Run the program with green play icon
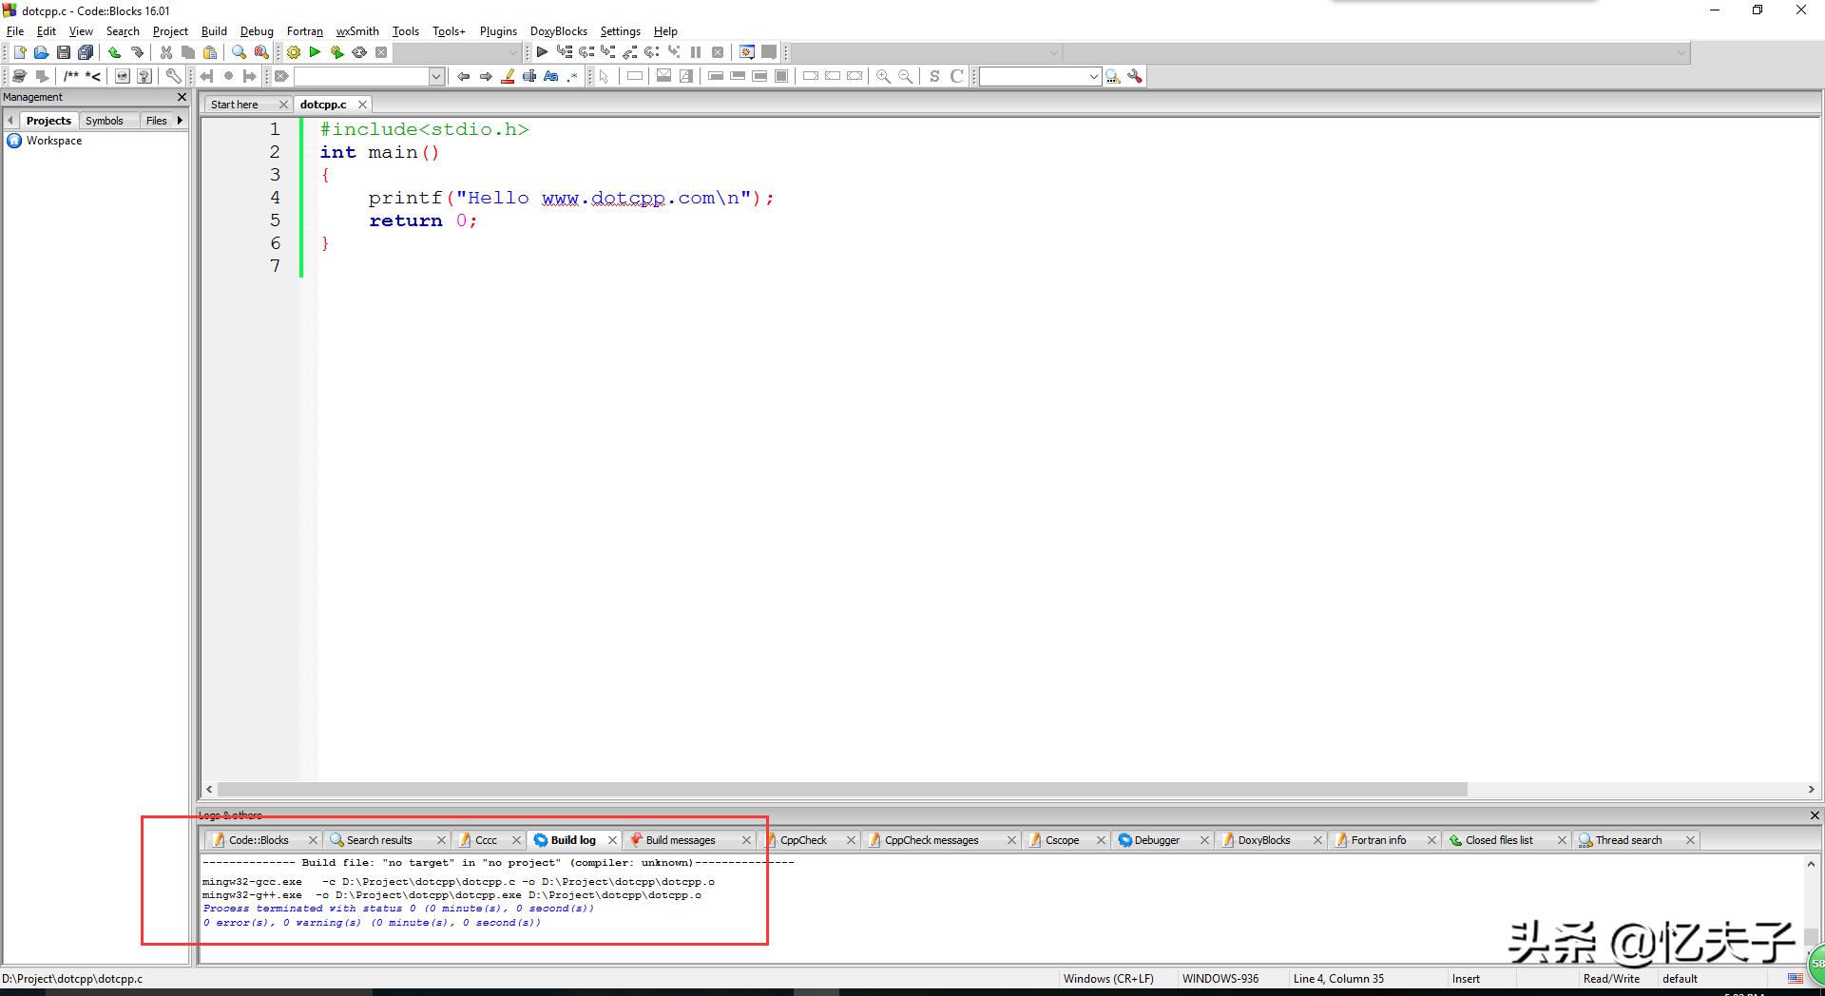Screen dimensions: 1825x996 (x=315, y=53)
